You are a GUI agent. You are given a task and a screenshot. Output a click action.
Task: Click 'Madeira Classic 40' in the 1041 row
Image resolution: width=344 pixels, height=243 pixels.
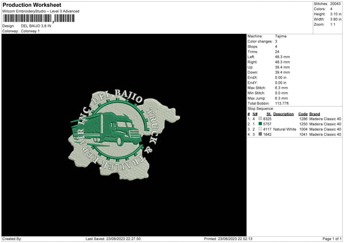click(x=325, y=135)
